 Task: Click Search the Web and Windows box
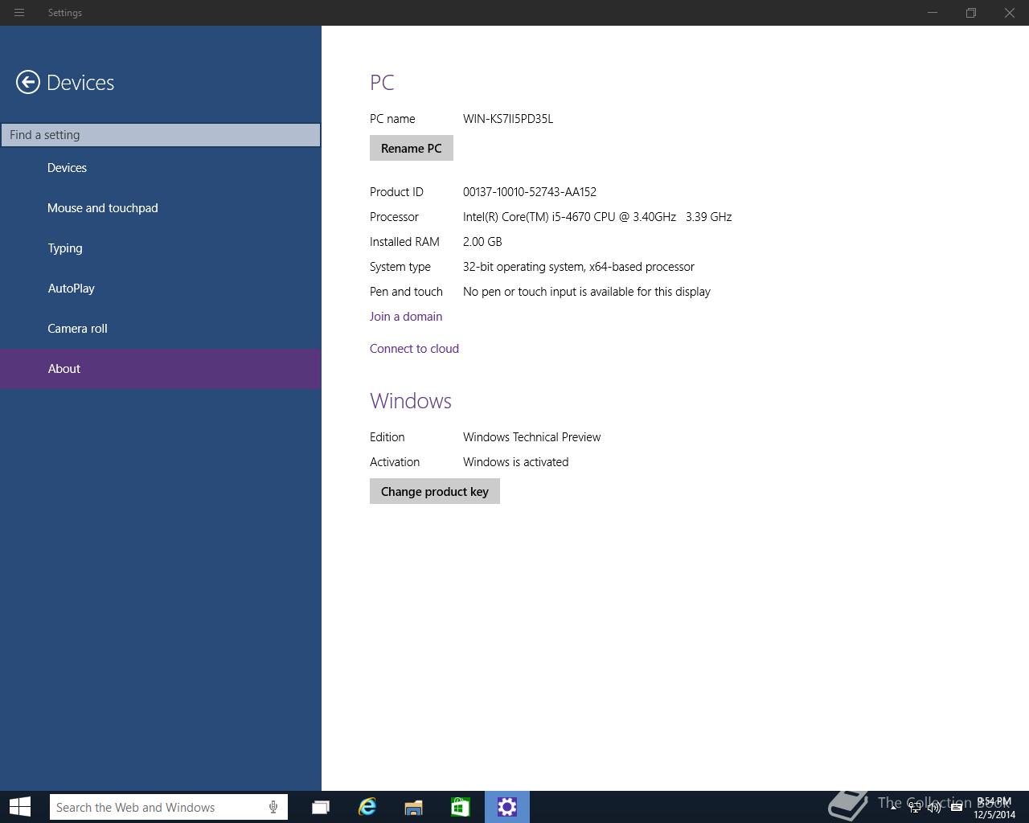(169, 807)
